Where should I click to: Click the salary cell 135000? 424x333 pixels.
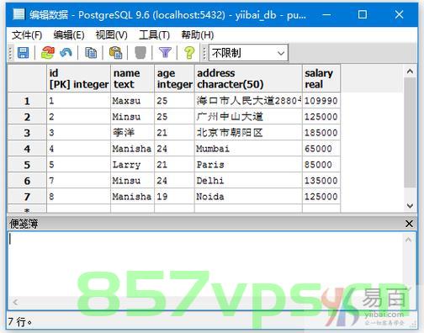click(321, 181)
